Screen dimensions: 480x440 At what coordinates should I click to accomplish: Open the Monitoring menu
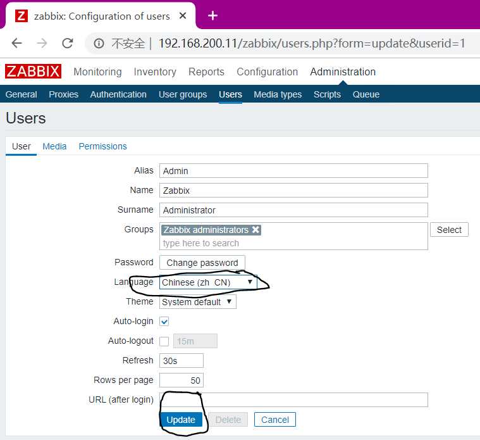(97, 72)
